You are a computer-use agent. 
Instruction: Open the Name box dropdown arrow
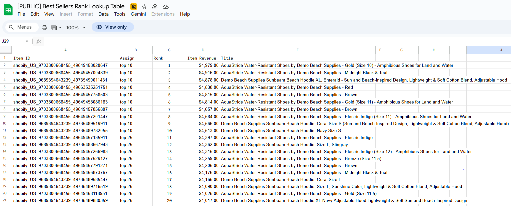click(x=27, y=41)
